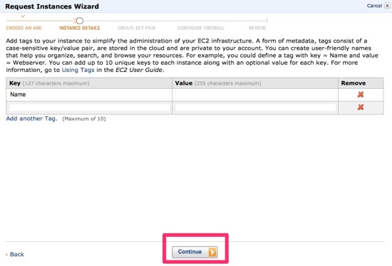This screenshot has height=266, width=392.
Task: Click the progress circle marker
Action: 80,21
